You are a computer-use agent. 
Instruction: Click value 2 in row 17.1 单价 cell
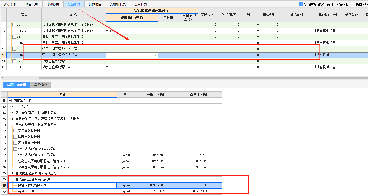point(107,67)
